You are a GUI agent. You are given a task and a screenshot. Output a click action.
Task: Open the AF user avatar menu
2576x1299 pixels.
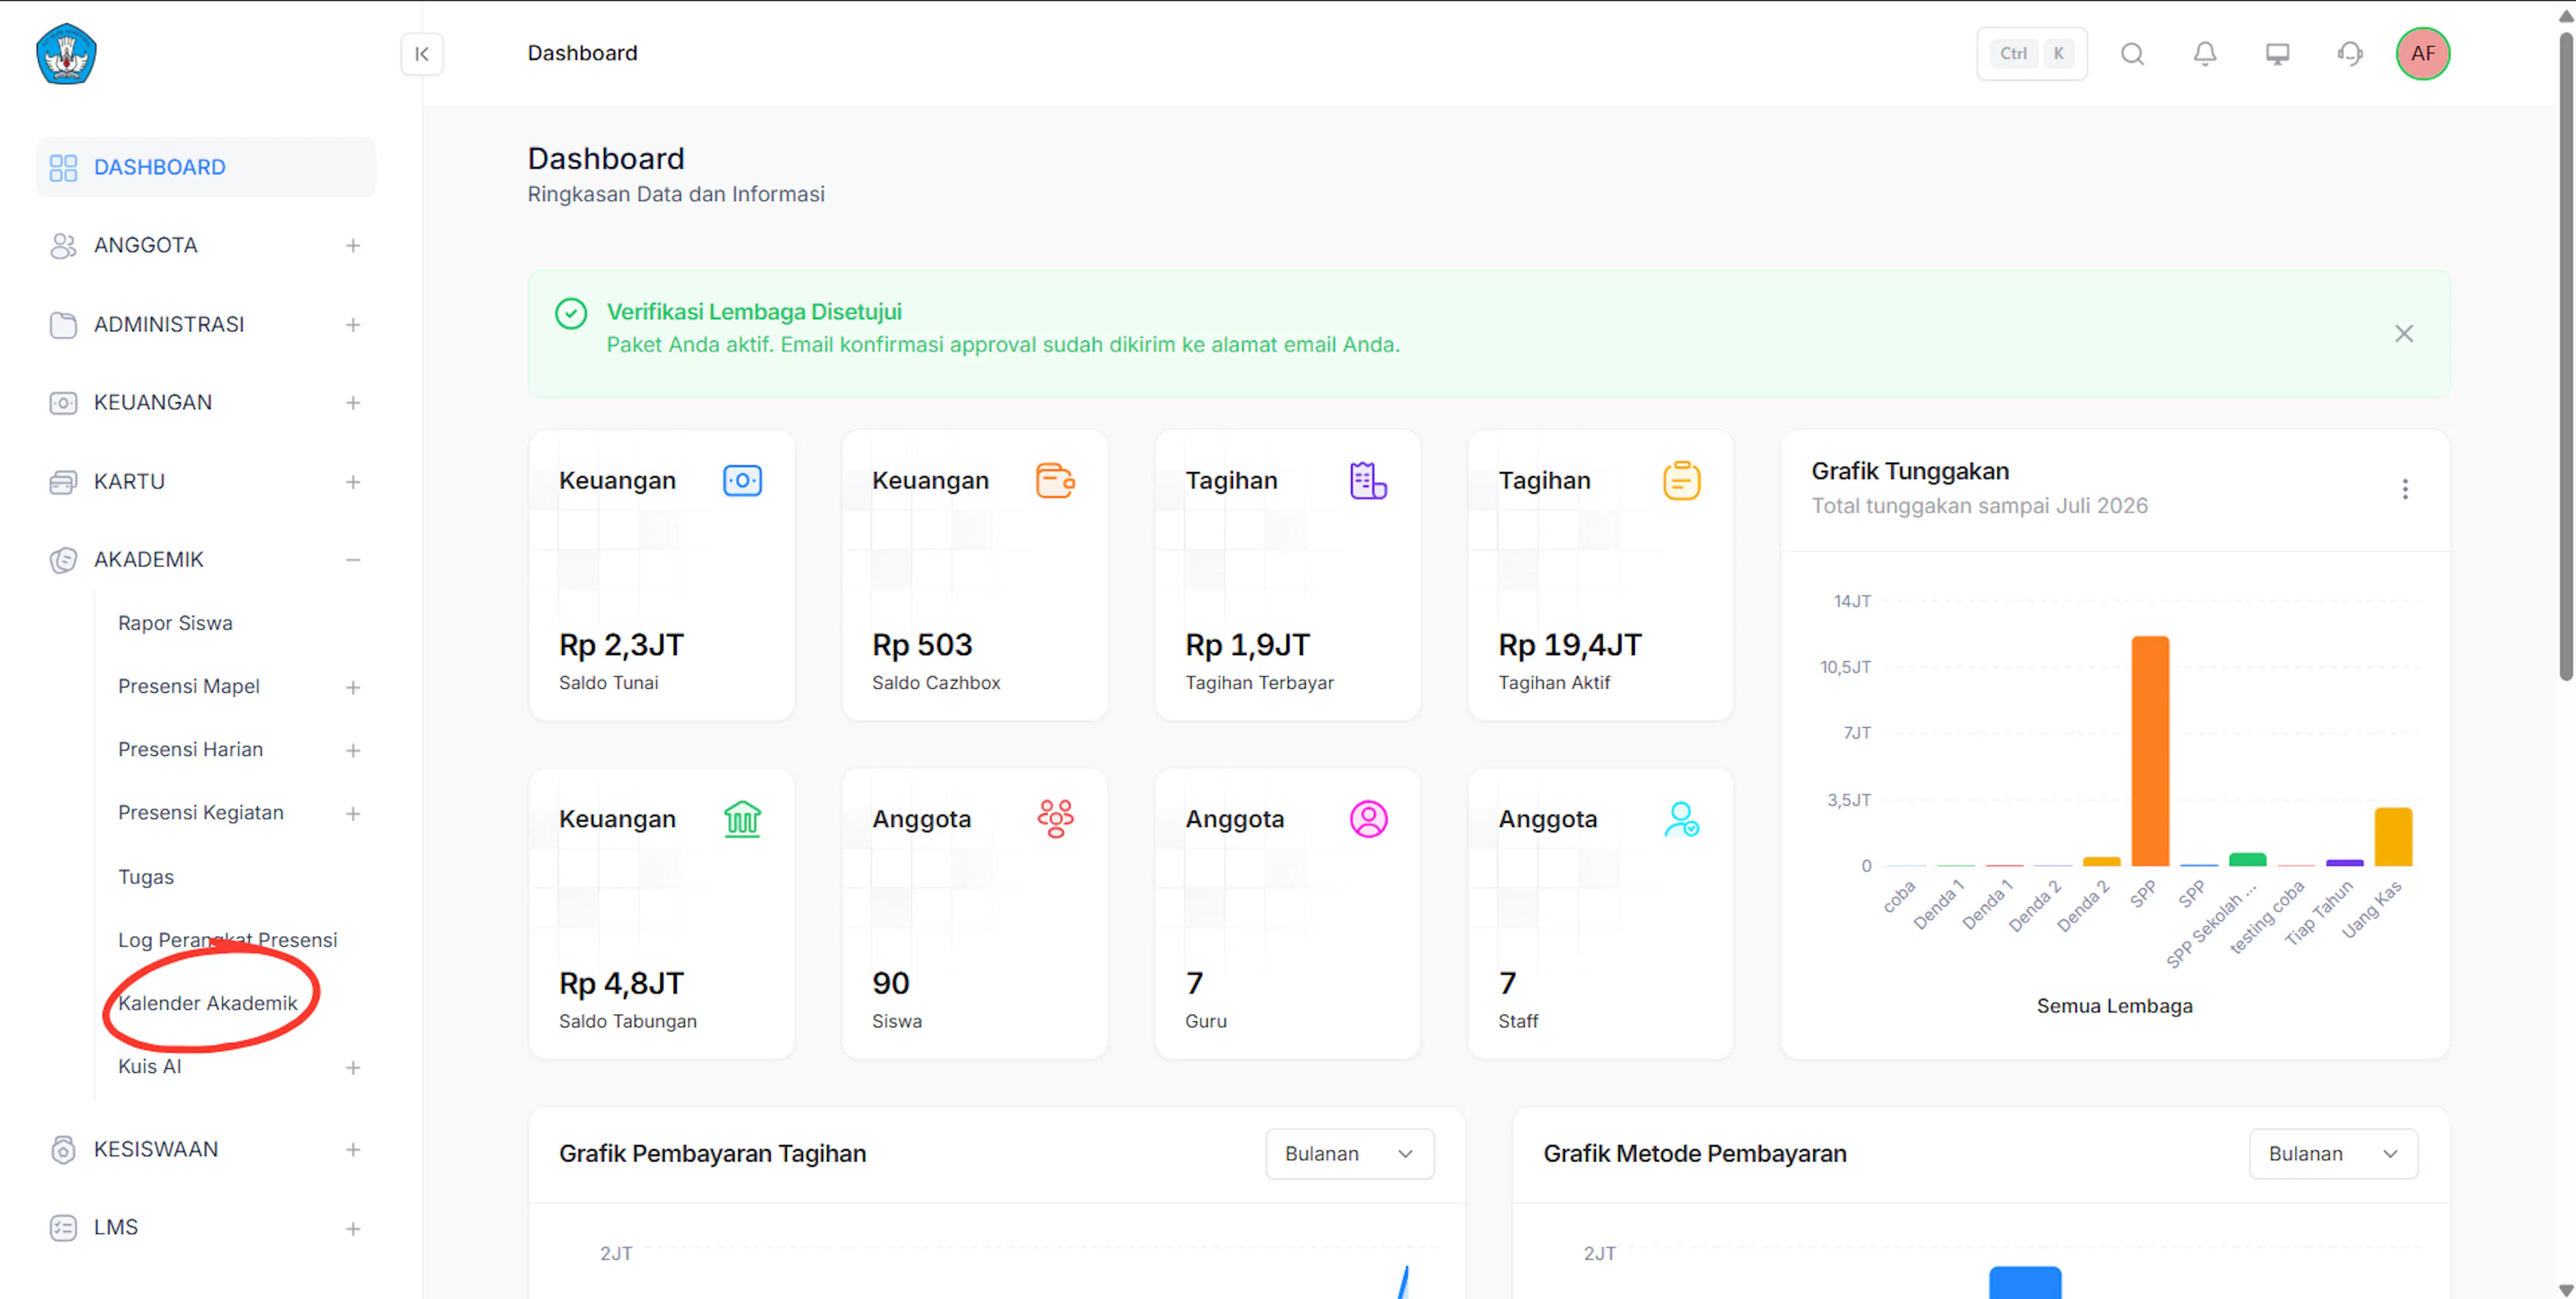coord(2422,53)
